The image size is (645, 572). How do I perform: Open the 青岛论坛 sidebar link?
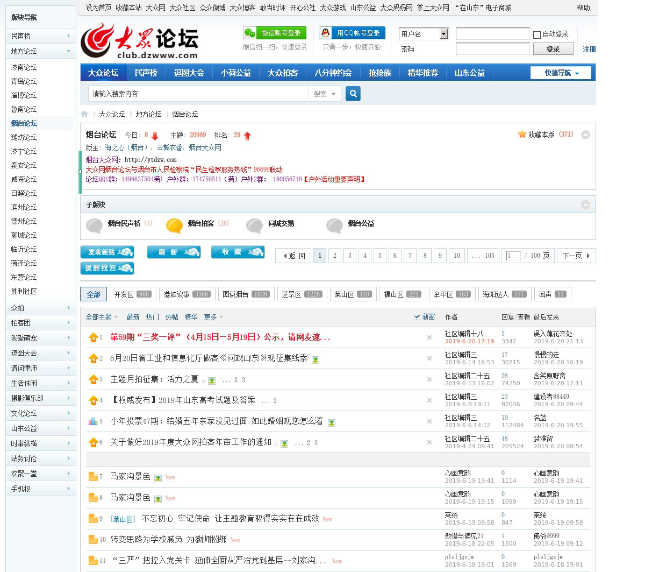[24, 81]
